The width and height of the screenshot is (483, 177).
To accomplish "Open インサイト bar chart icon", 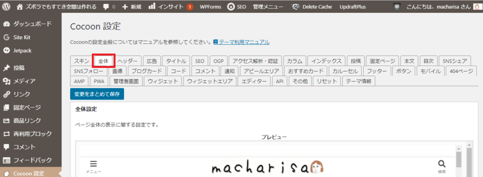I will 151,7.
